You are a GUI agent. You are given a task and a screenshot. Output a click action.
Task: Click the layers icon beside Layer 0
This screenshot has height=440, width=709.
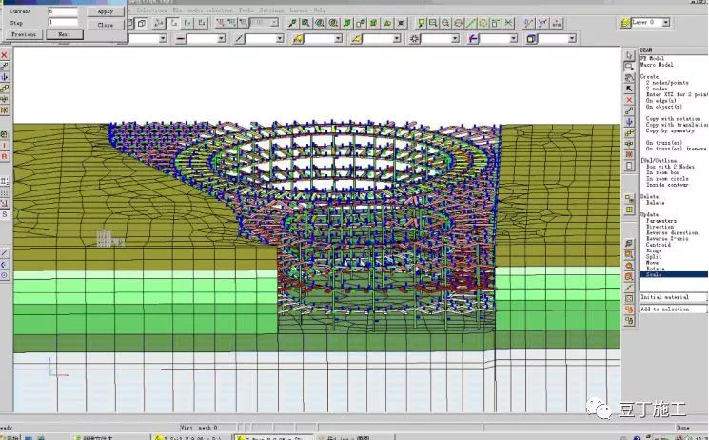625,22
